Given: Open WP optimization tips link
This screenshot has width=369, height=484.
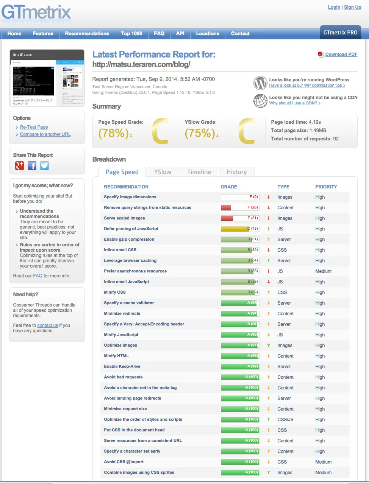Looking at the screenshot, I should tap(307, 86).
